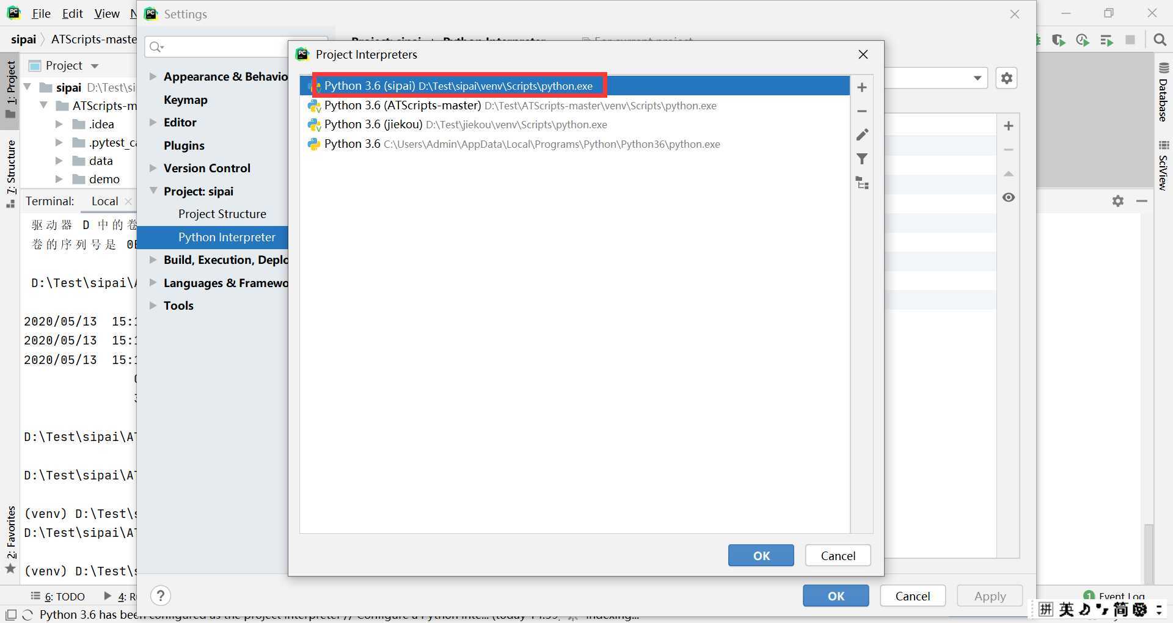Expand data folder in project tree
The image size is (1173, 623).
[59, 161]
